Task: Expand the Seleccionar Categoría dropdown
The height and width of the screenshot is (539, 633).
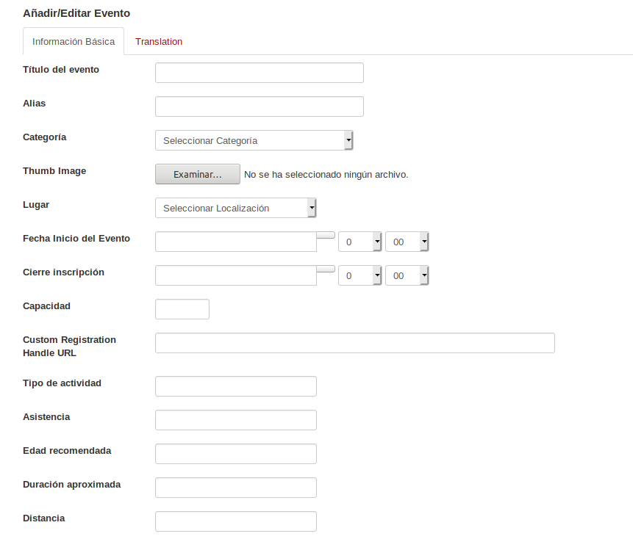Action: pos(254,140)
